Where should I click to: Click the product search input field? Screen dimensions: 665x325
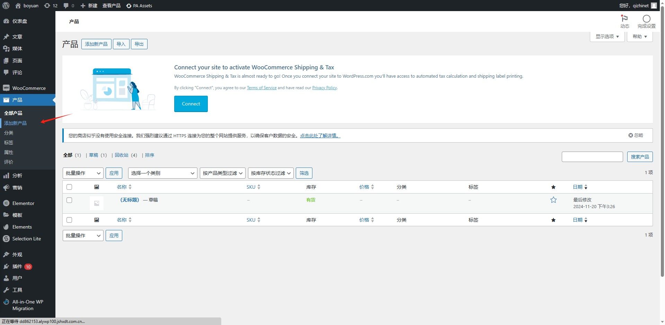[x=592, y=157]
